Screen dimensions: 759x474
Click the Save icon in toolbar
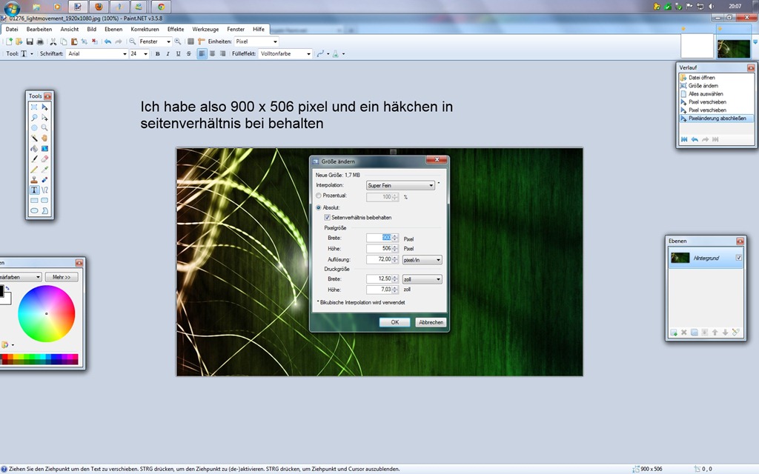pos(30,41)
